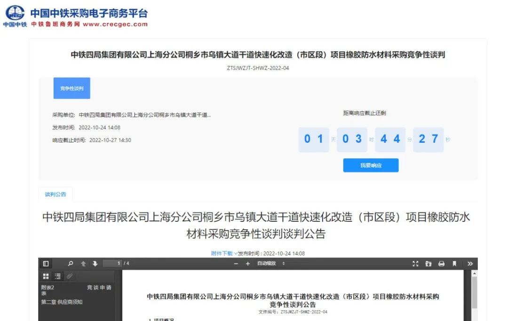This screenshot has width=508, height=321.
Task: Click the countdown seconds box showing 27
Action: coord(429,140)
